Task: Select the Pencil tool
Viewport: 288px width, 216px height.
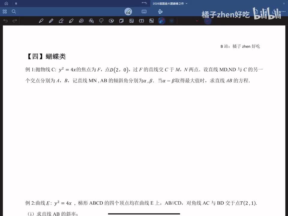Action: (x=51, y=21)
